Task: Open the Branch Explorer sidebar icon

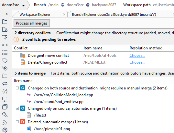Action: [x=5, y=37]
